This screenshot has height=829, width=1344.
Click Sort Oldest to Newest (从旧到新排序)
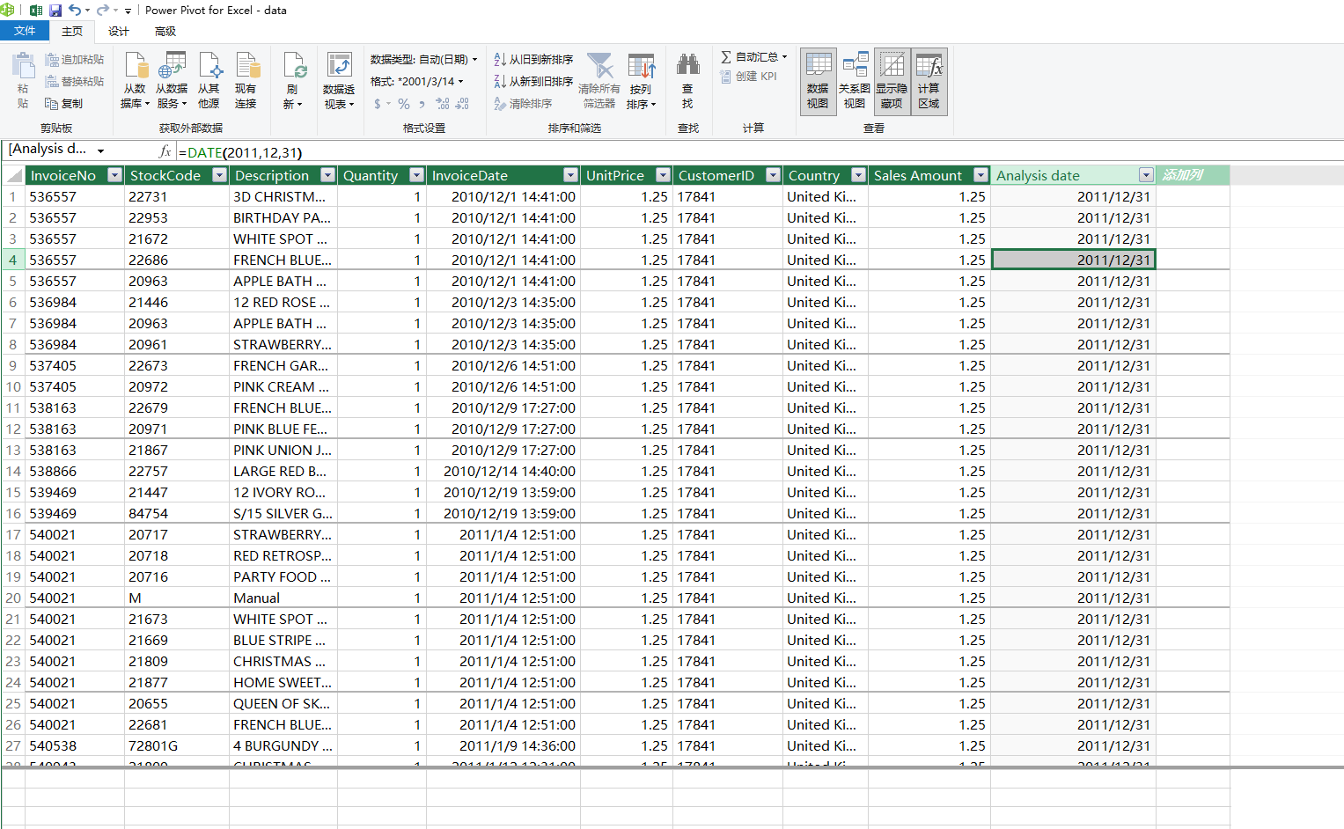[533, 59]
